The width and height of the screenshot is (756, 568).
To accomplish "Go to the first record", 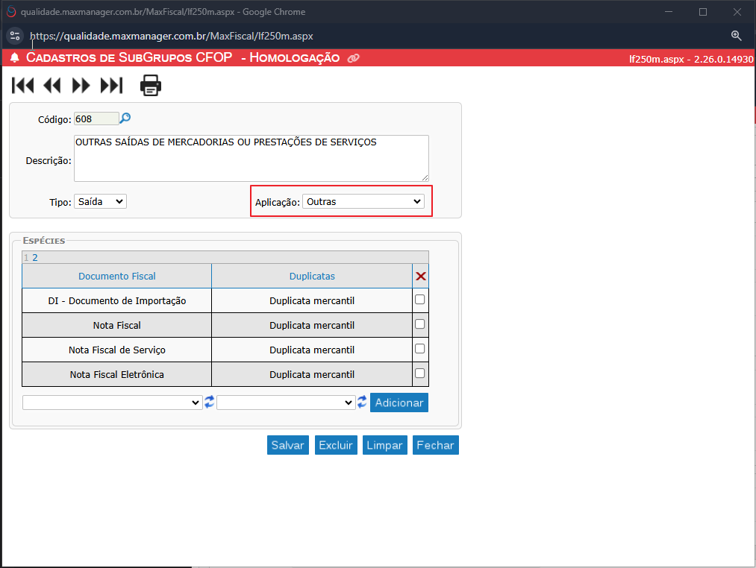I will coord(22,86).
